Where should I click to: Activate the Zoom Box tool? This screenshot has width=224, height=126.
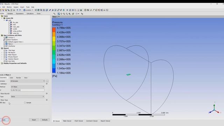pos(67,14)
